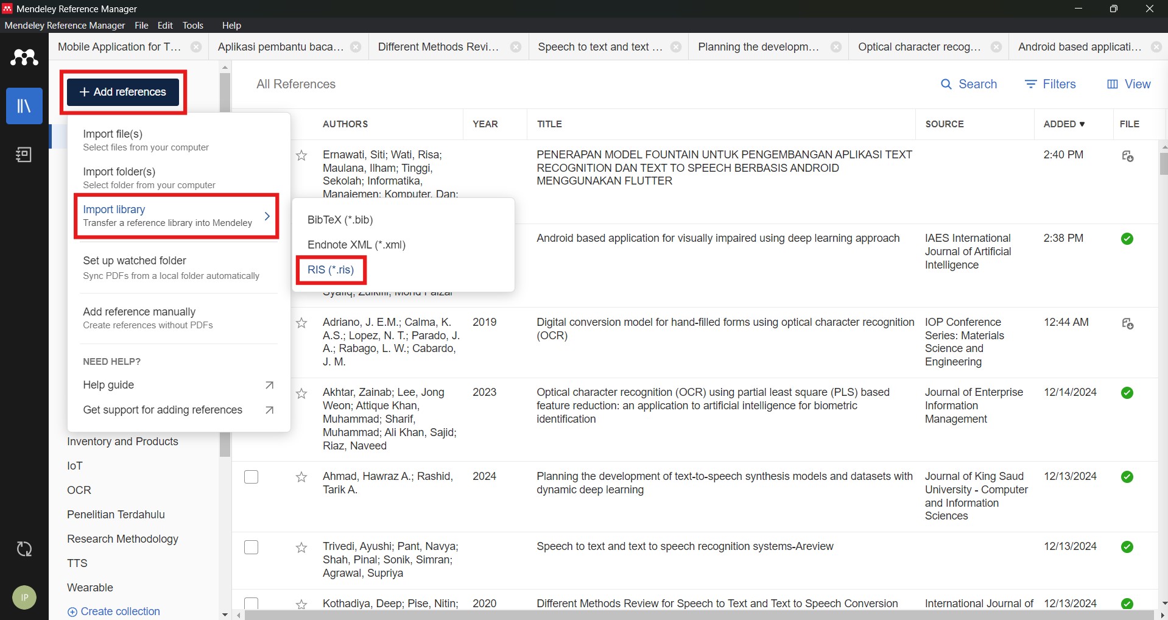Close the Android based applicati… tab
Screen dimensions: 1168x620
[1157, 47]
